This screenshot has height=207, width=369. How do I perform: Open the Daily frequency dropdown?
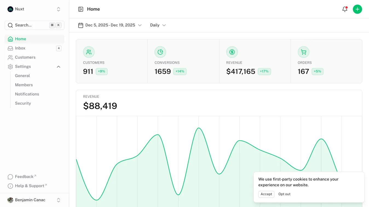tap(158, 25)
